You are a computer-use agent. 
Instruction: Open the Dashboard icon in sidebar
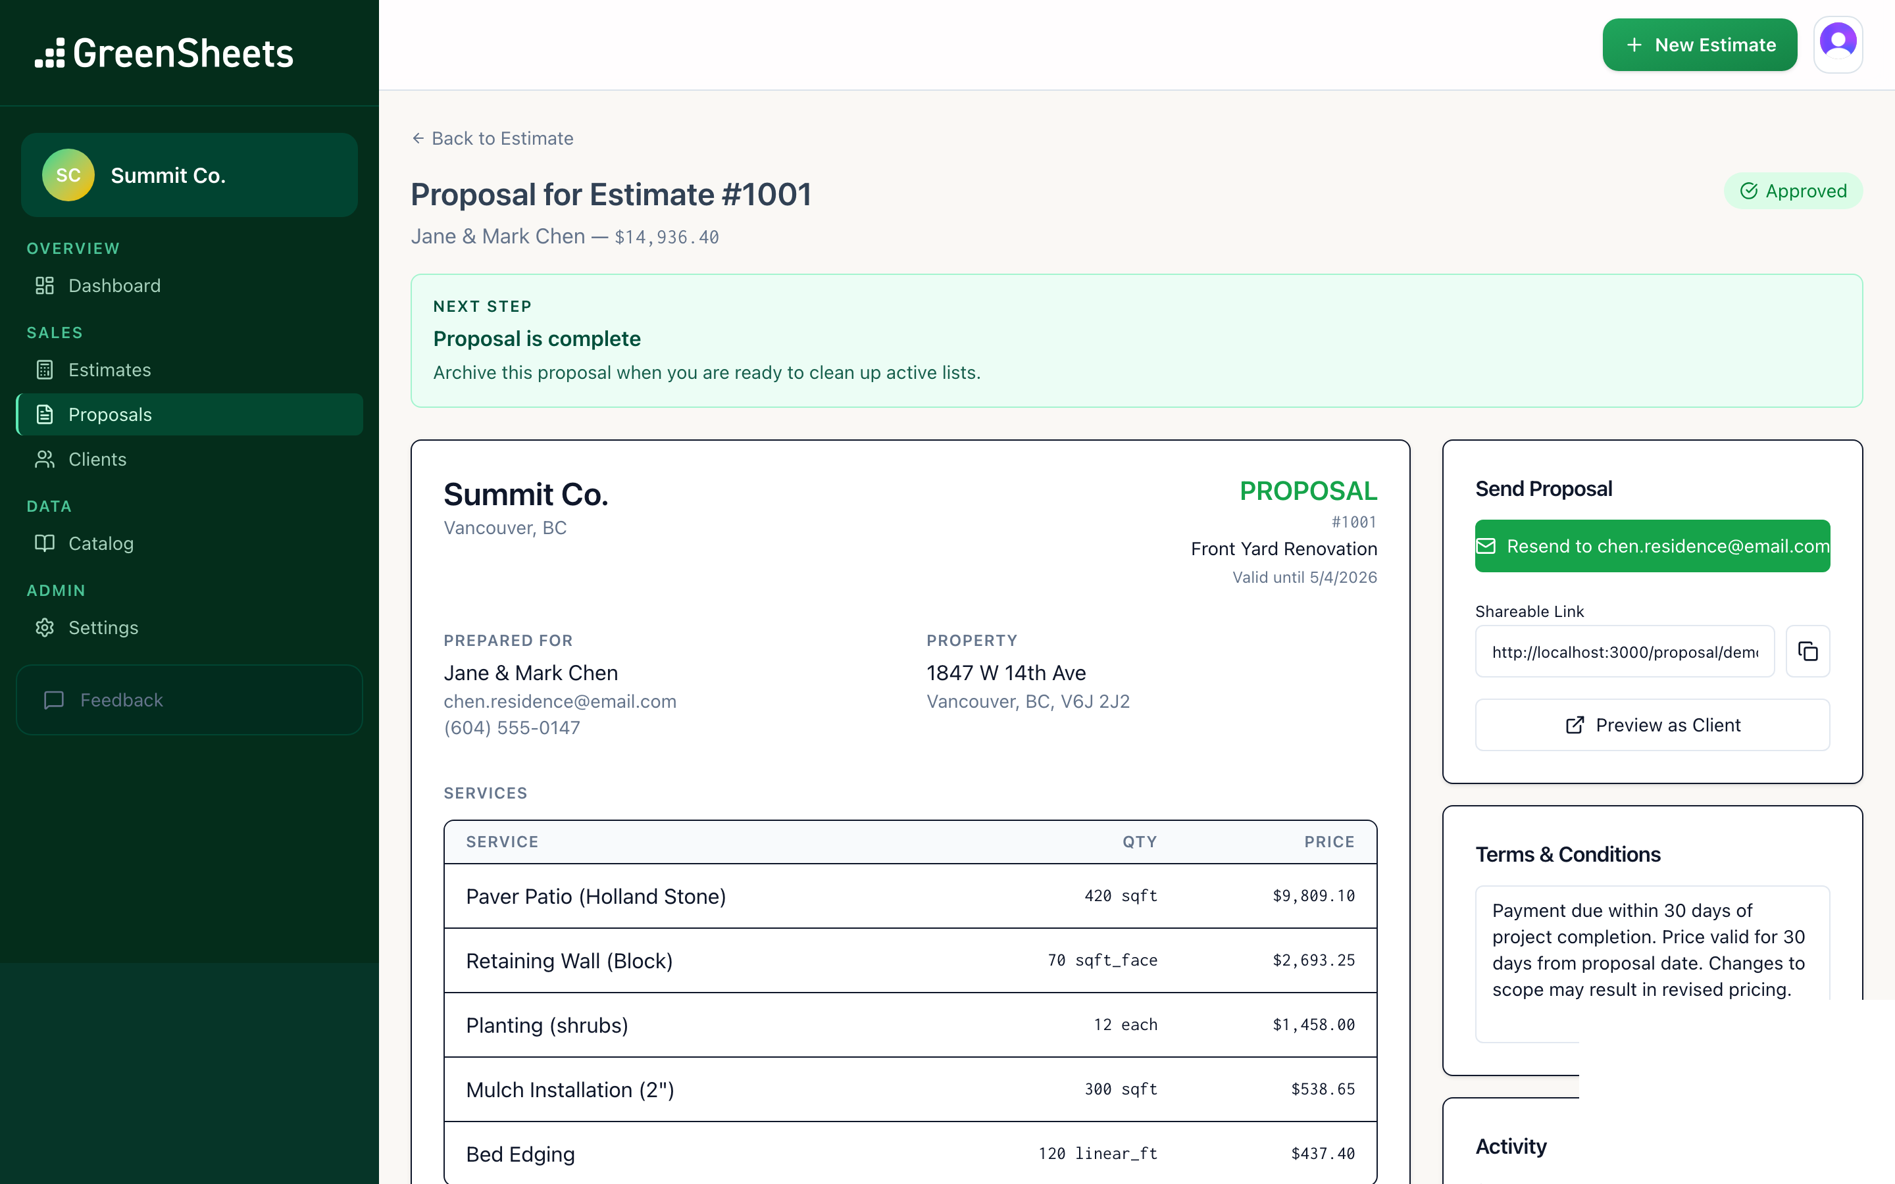45,286
